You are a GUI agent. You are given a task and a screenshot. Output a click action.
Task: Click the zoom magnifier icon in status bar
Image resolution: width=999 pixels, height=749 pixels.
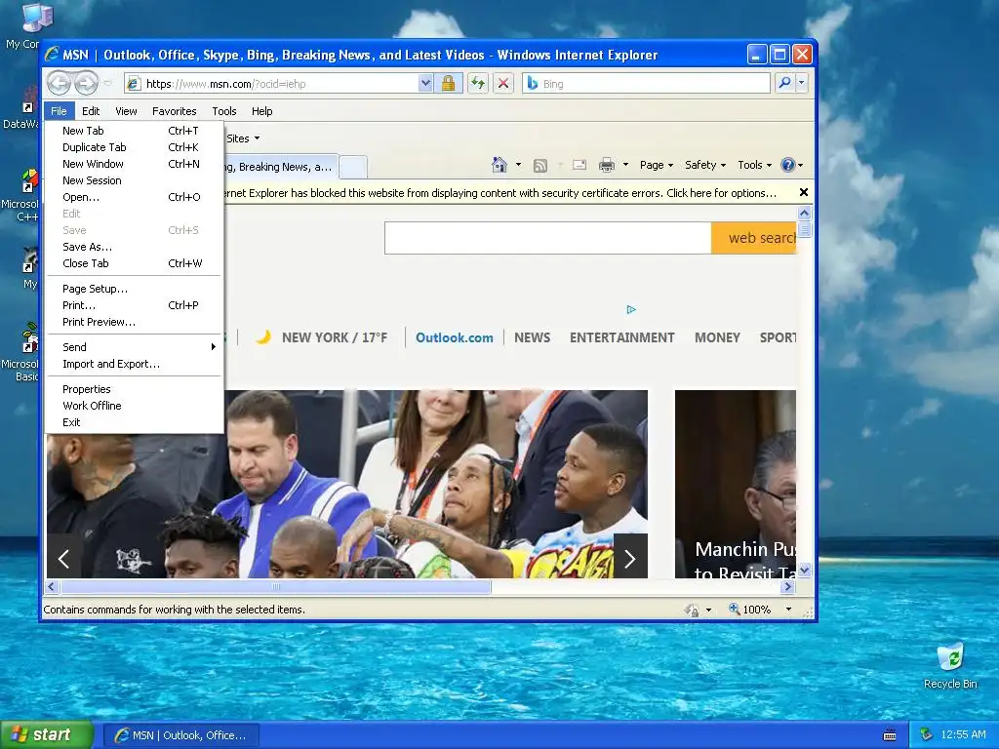pos(734,609)
